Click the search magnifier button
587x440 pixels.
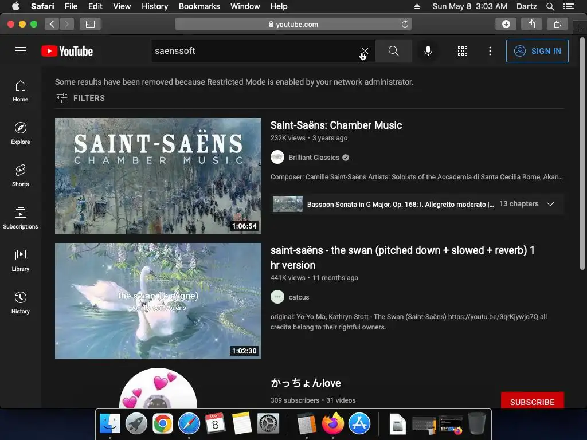pos(393,51)
